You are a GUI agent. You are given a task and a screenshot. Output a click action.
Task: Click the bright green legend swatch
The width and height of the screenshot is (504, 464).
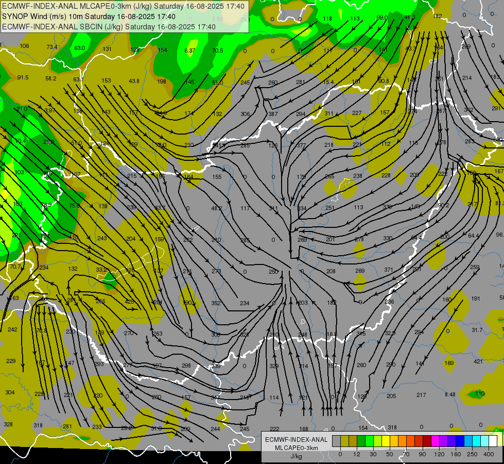[x=369, y=441]
